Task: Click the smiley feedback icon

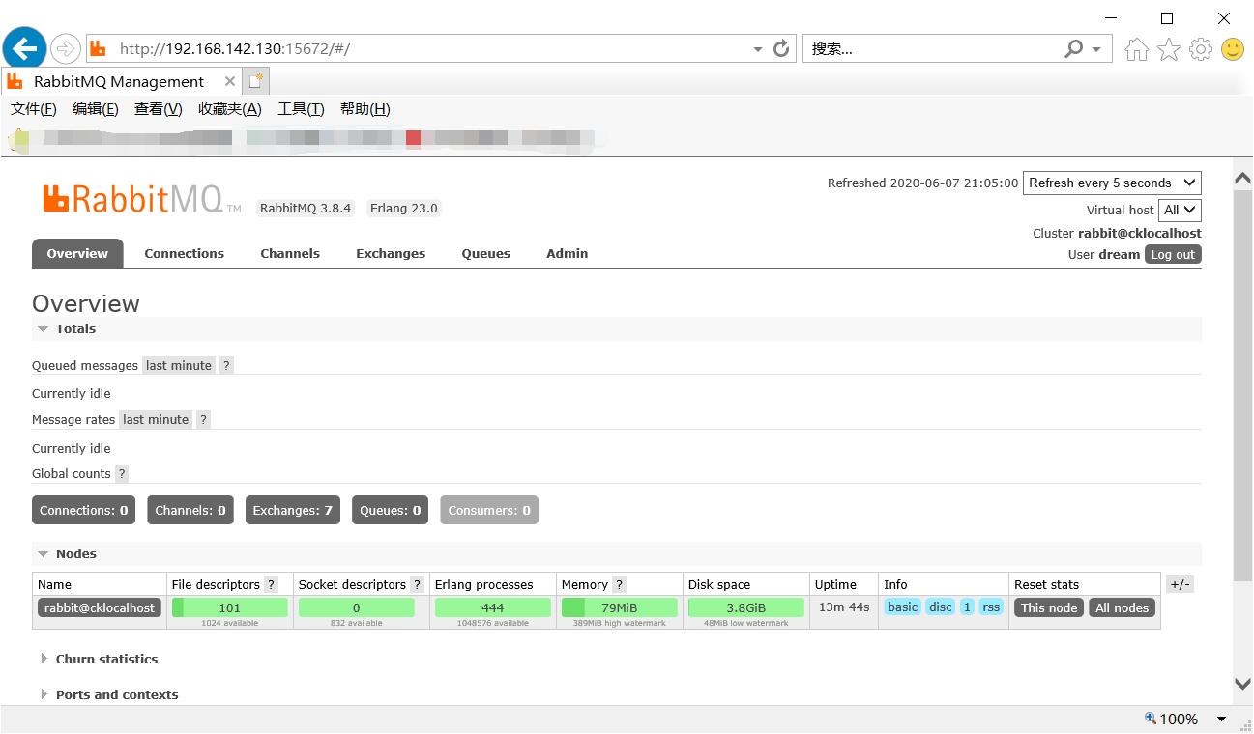Action: tap(1233, 49)
